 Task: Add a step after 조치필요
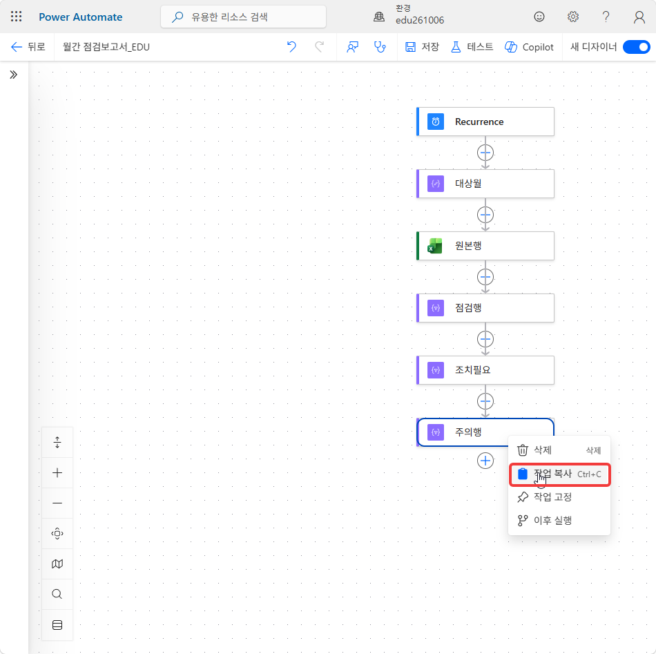(485, 401)
